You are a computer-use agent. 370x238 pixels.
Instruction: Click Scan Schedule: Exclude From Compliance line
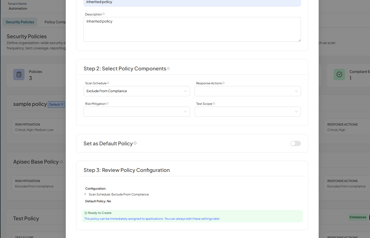point(119,194)
